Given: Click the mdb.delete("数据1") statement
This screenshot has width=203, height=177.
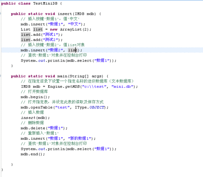Looking at the screenshot, I should (x=44, y=128).
